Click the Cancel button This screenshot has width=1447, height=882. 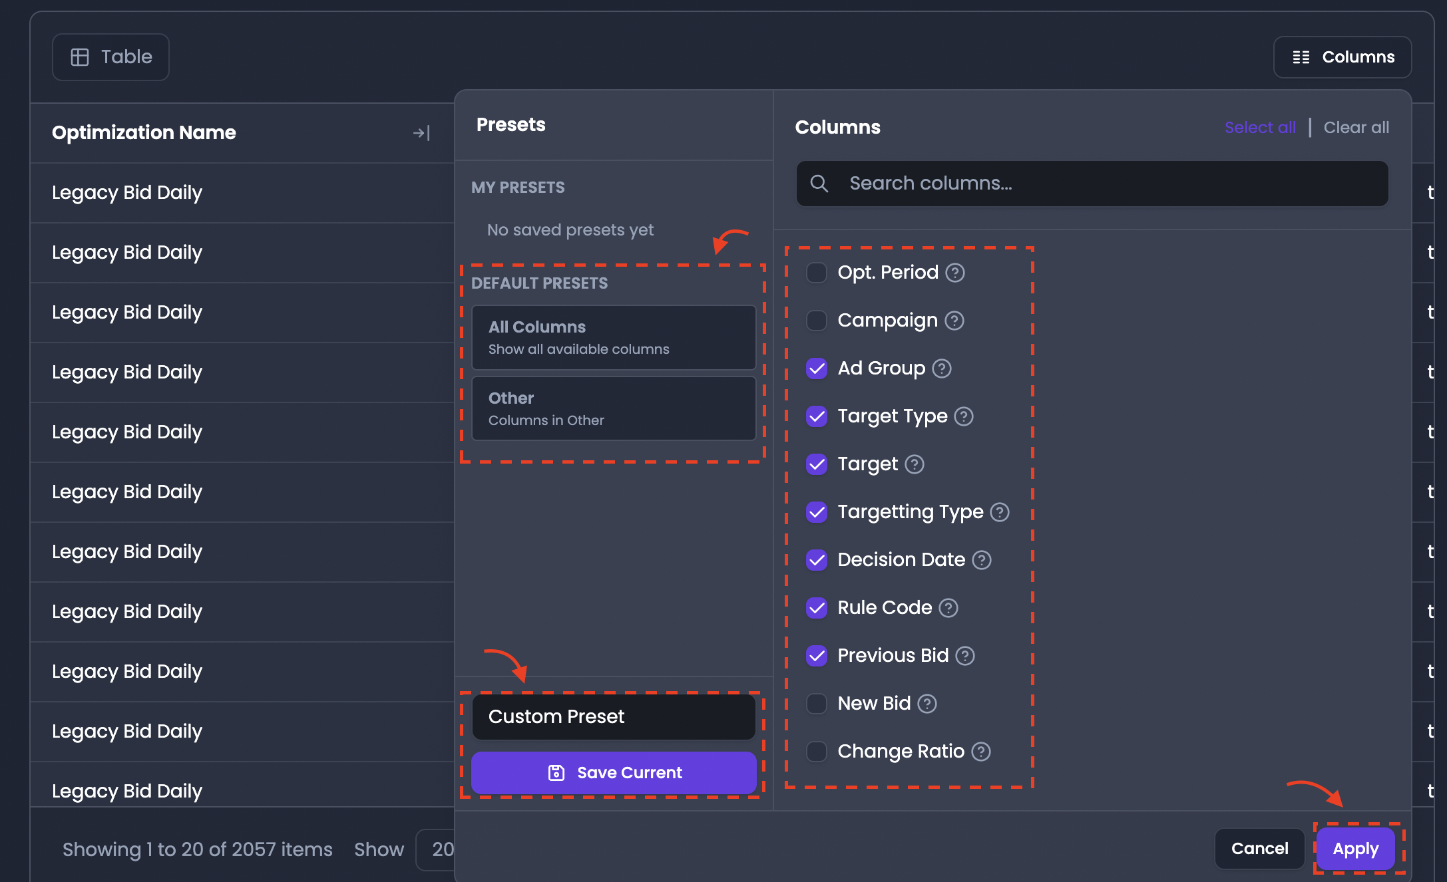(x=1259, y=849)
